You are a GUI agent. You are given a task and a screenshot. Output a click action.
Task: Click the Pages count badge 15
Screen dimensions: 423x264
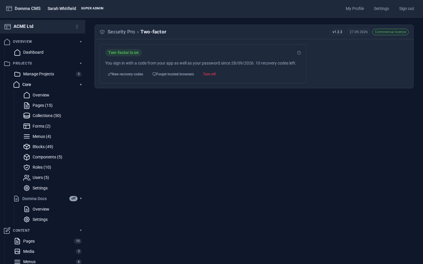tap(78, 241)
